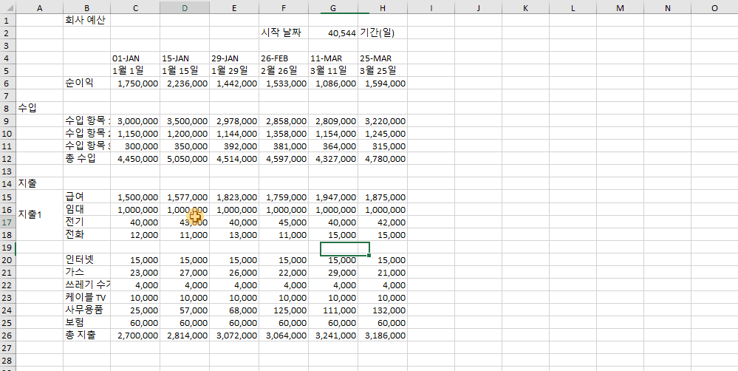Click the cell with 3,500,000
Viewport: 738px width, 371px height.
tap(185, 121)
